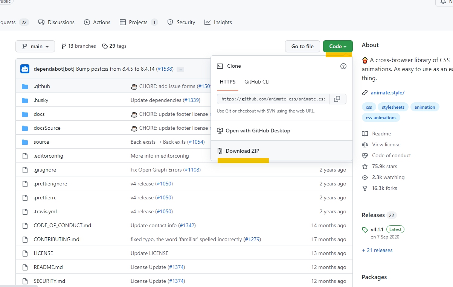Click the source folder icon

tap(25, 142)
